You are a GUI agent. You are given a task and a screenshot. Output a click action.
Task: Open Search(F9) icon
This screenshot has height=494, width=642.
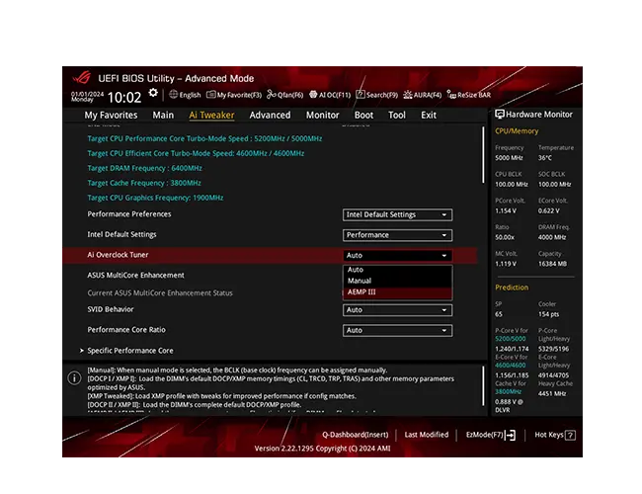(361, 95)
